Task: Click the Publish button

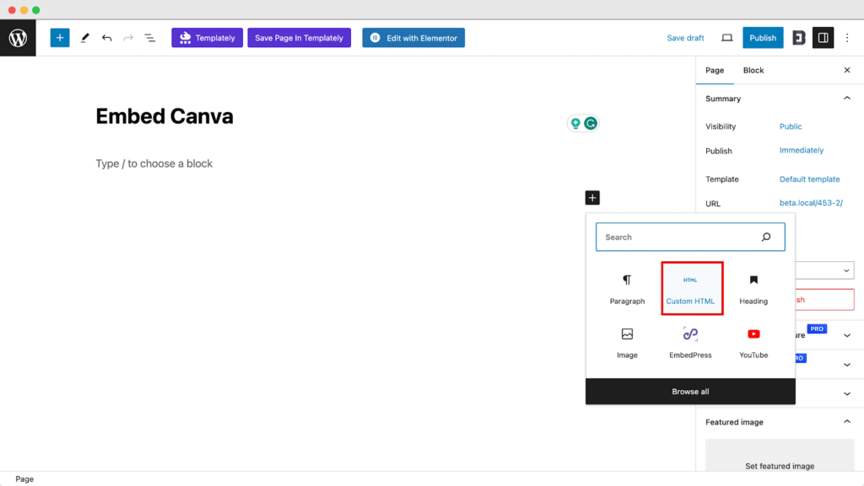Action: (763, 38)
